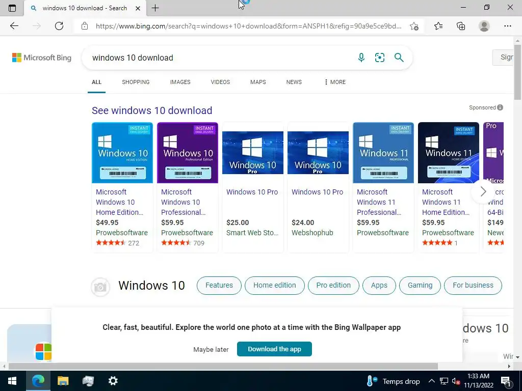
Task: Switch to MAPS results tab
Action: point(258,82)
